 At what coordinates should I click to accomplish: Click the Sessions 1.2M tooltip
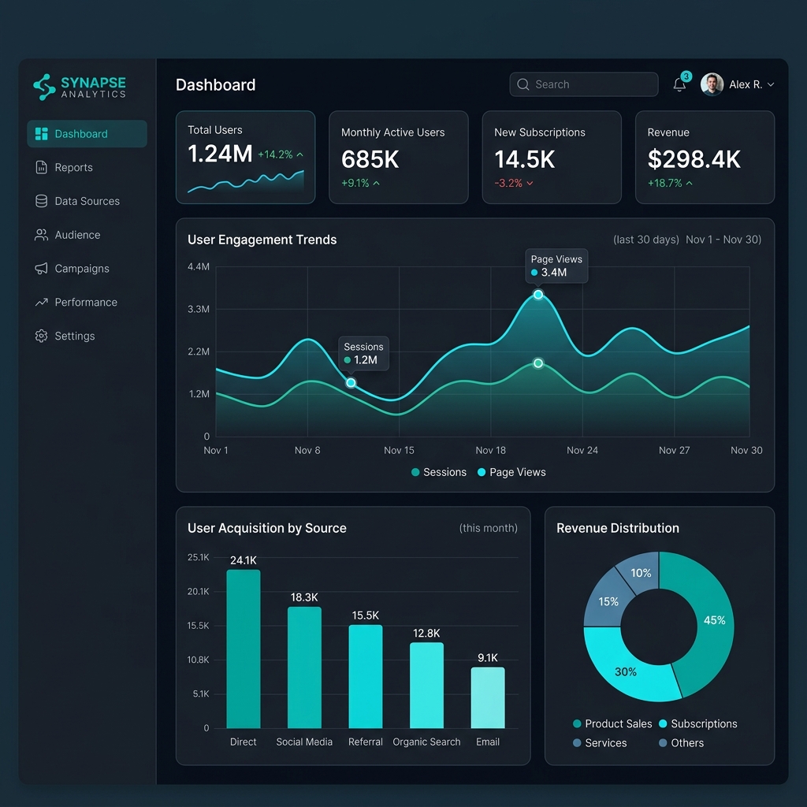363,354
